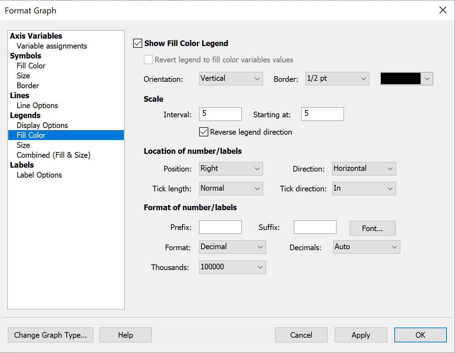Viewport: 455px width, 353px height.
Task: Click Change Graph Type
Action: pyautogui.click(x=50, y=335)
